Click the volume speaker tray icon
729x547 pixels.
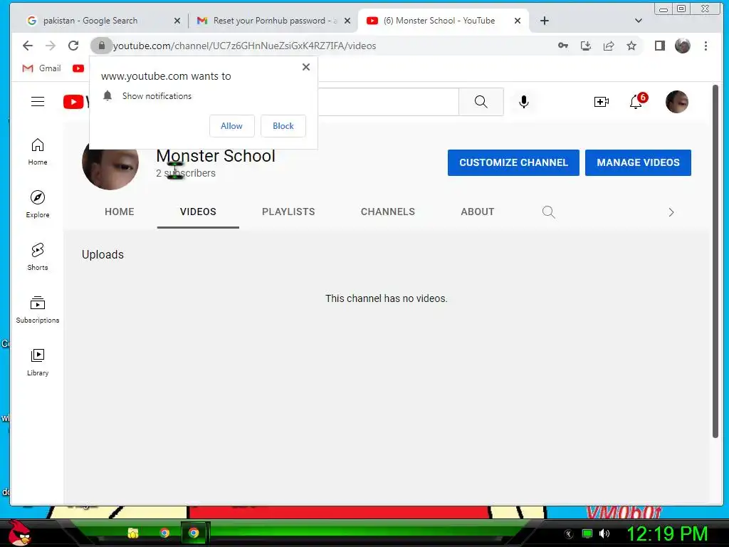pyautogui.click(x=604, y=533)
